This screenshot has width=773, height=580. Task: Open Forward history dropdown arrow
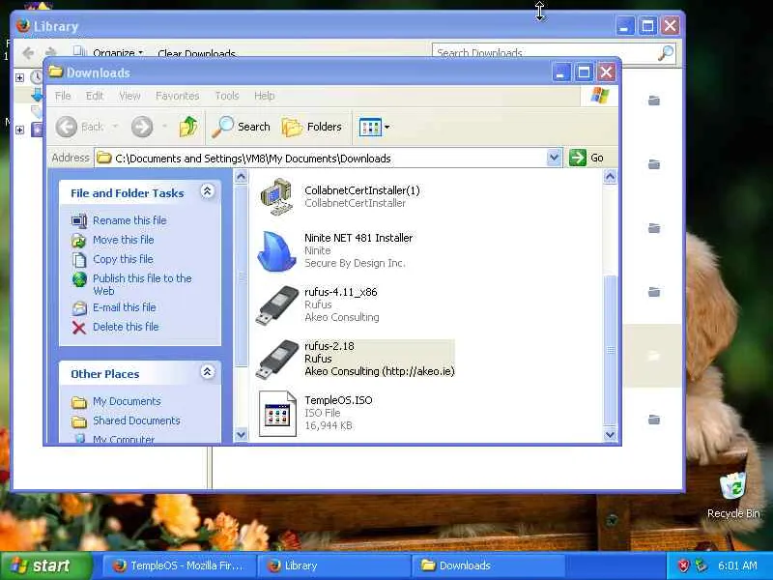164,127
